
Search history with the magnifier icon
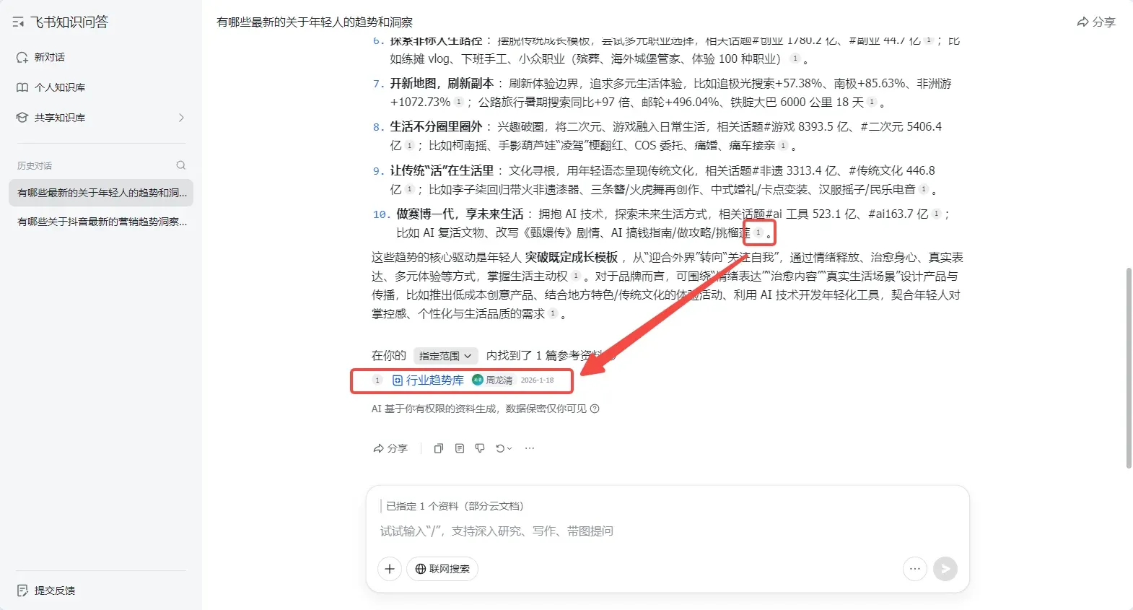click(180, 165)
